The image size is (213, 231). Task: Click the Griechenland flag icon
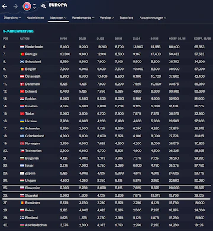point(22,136)
